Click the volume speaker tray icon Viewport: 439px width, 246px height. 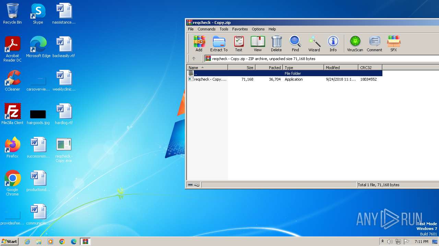pyautogui.click(x=390, y=242)
